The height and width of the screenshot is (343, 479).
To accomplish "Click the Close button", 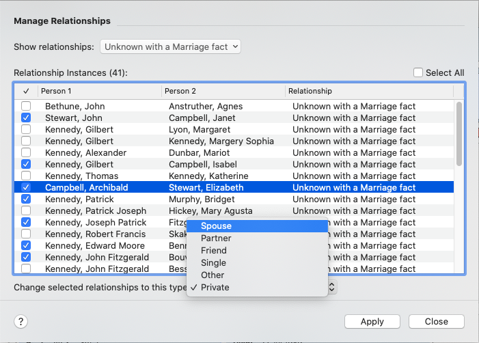I will pos(436,321).
